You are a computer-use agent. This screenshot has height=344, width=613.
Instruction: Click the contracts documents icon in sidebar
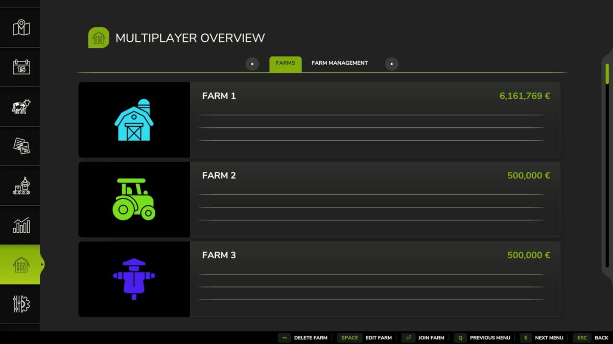[x=20, y=146]
